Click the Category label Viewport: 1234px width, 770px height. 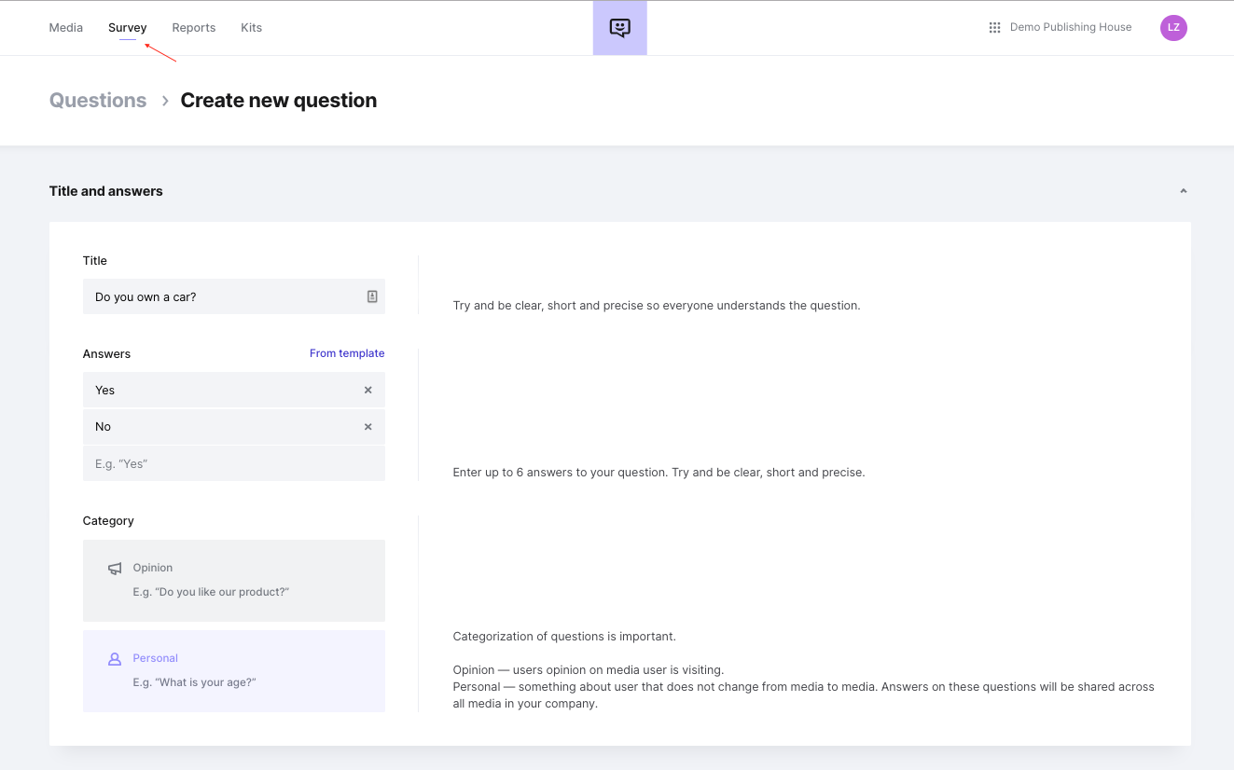click(x=108, y=521)
